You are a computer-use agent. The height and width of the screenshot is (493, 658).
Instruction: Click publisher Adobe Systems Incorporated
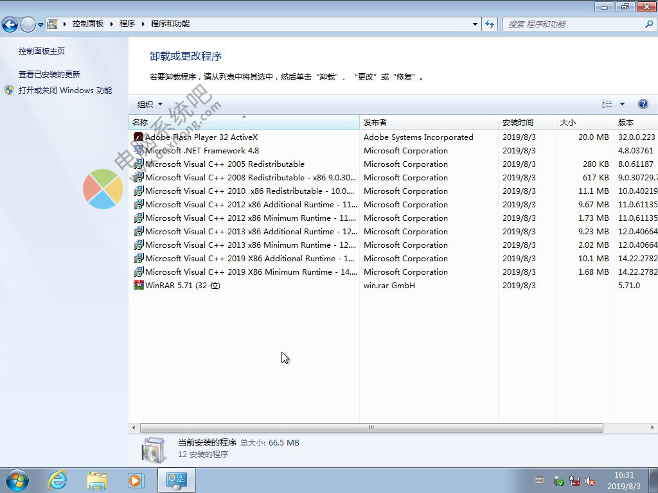point(418,137)
